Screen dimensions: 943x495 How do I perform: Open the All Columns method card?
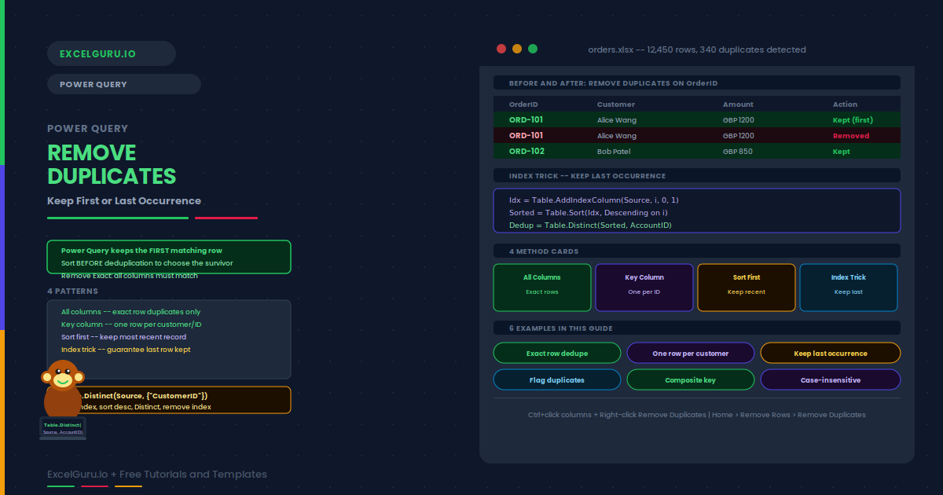[542, 288]
